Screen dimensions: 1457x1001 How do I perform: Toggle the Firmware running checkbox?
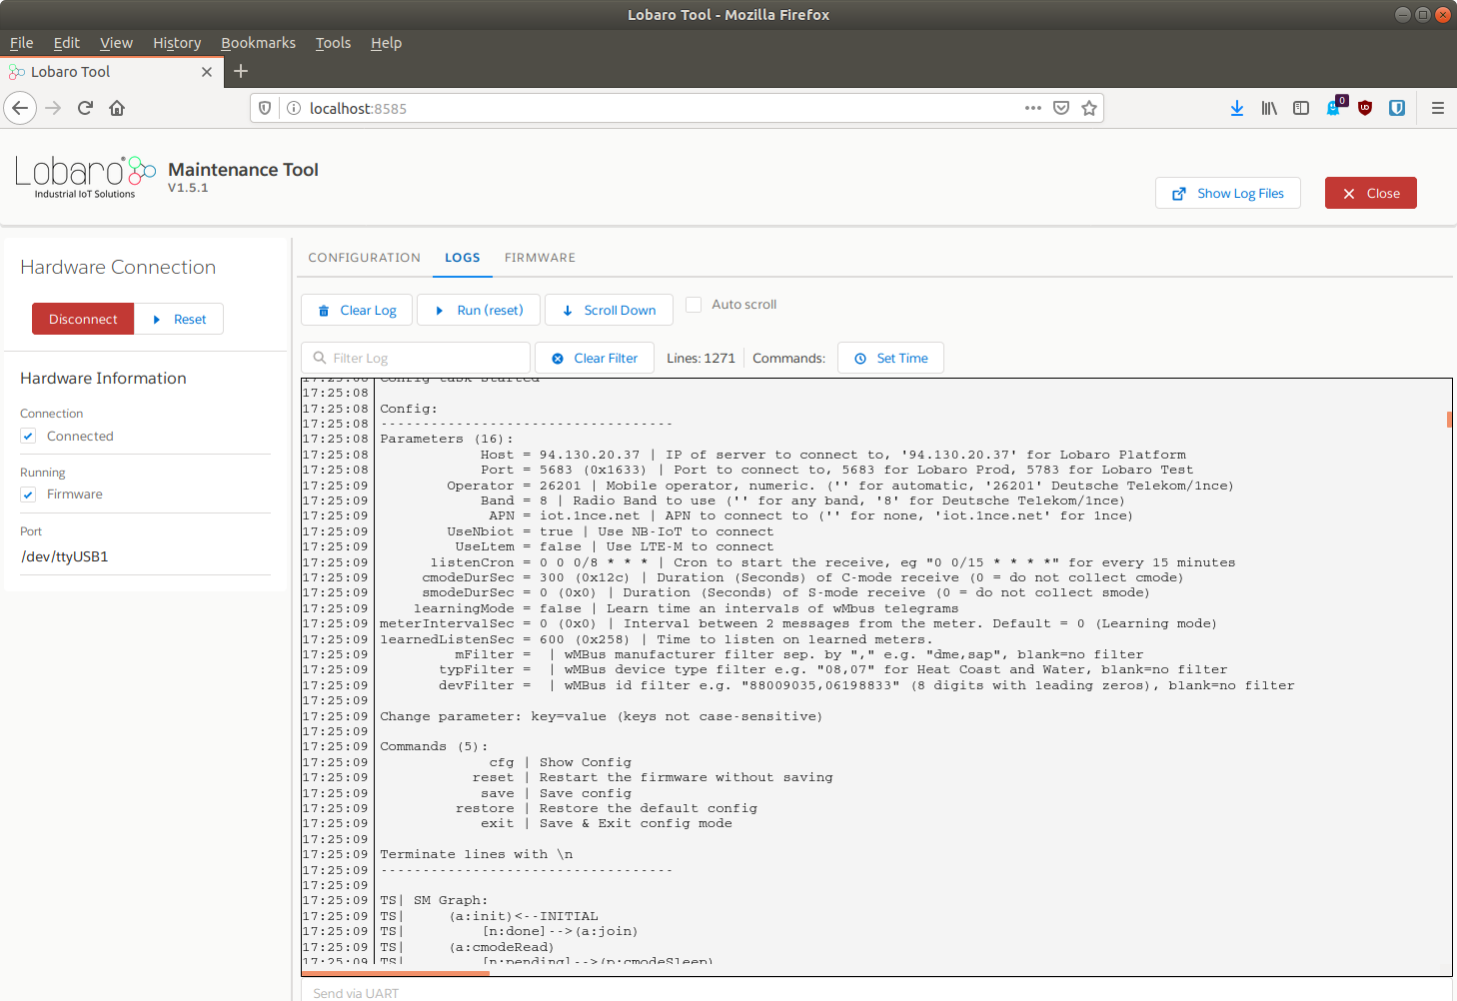[x=28, y=495]
